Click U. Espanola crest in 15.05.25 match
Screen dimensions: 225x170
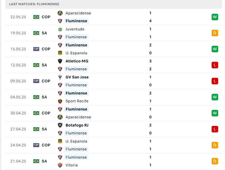(x=60, y=53)
